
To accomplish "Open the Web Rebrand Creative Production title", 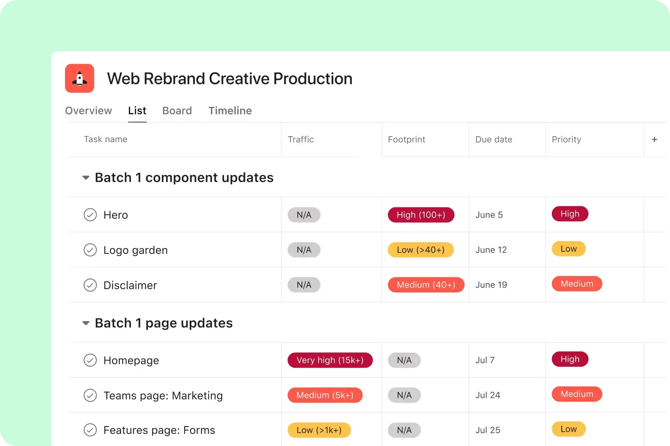I will pos(230,79).
